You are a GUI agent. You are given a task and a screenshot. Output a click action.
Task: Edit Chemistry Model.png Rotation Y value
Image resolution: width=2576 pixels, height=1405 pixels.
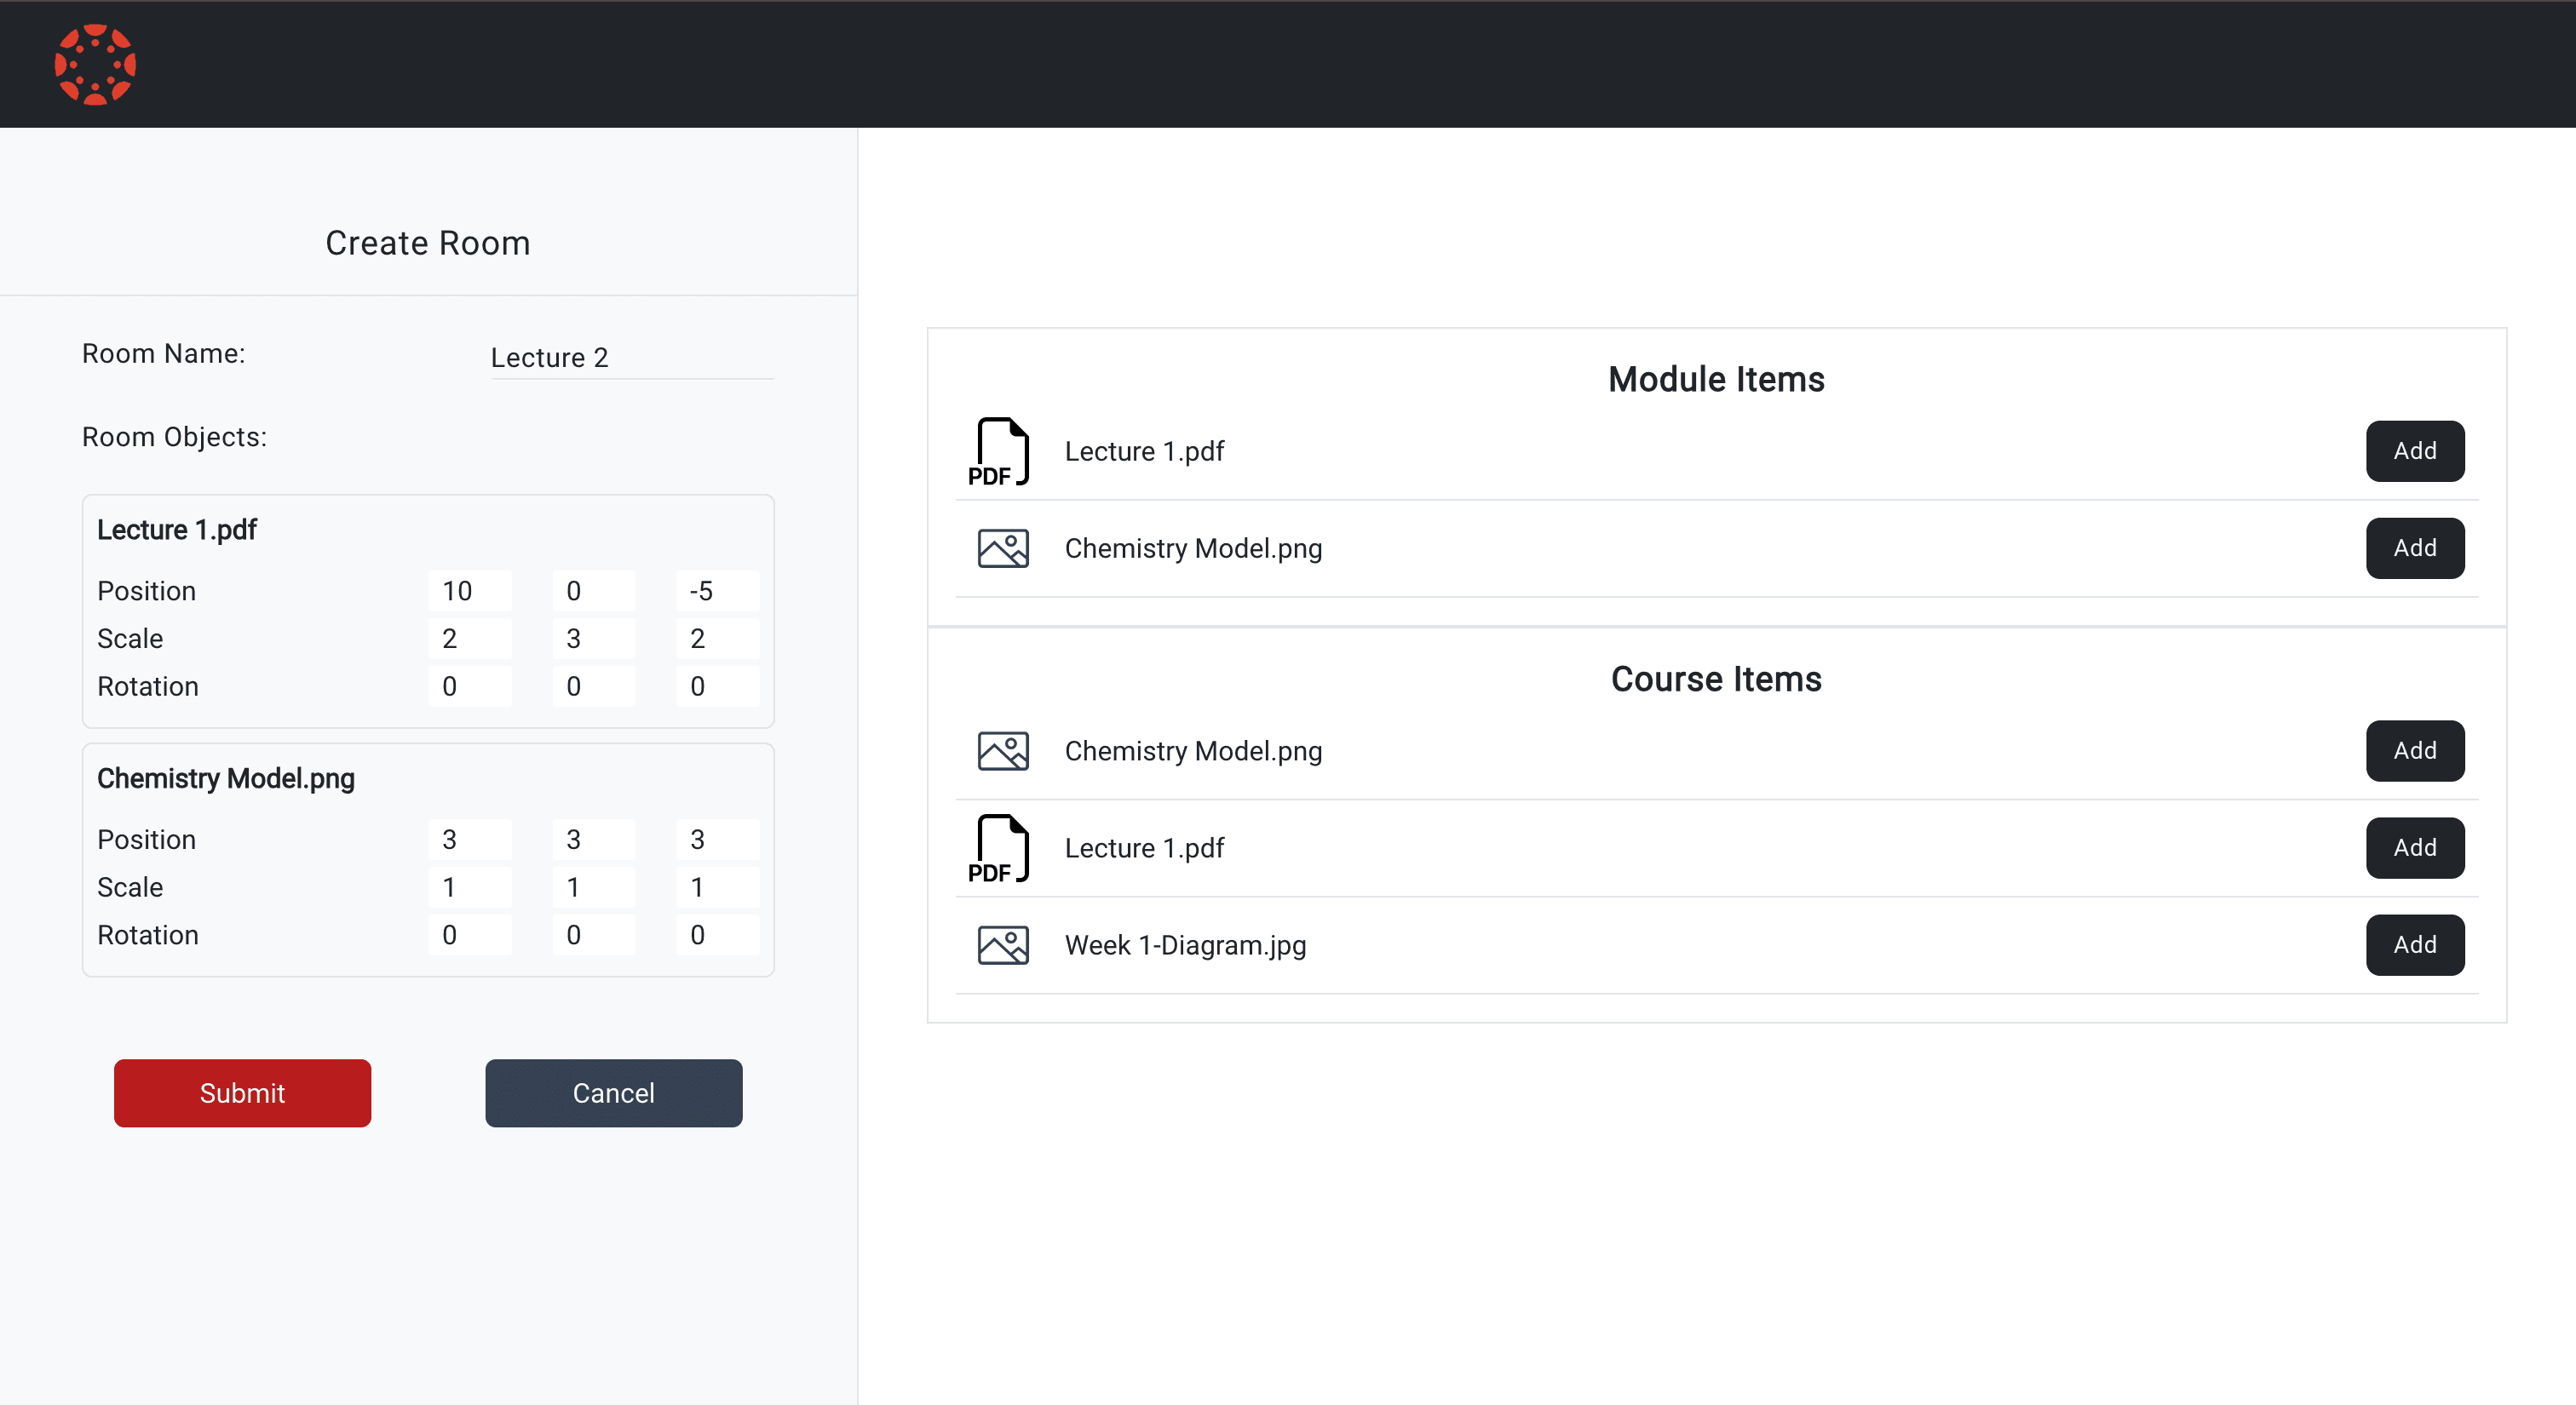(594, 935)
